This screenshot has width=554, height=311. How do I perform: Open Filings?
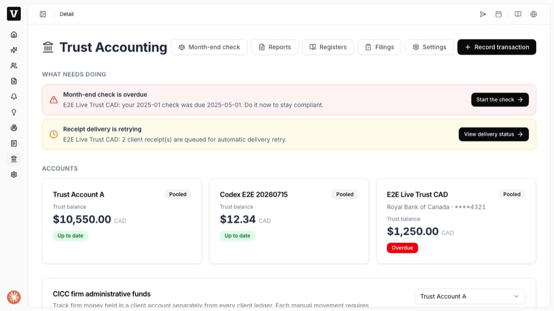(x=379, y=47)
